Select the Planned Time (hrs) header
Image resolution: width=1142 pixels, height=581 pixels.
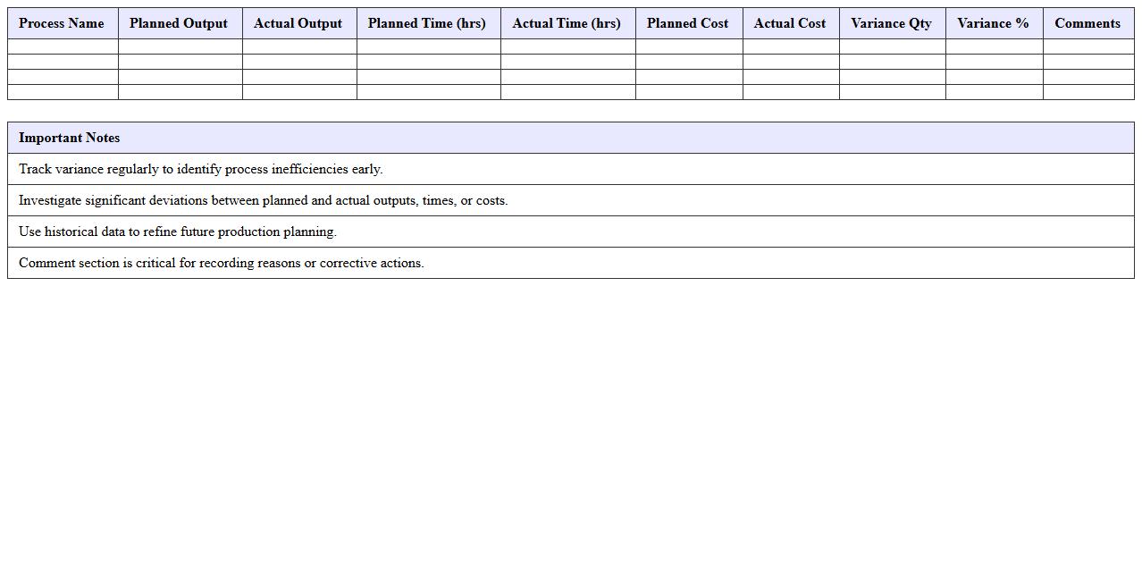(427, 23)
